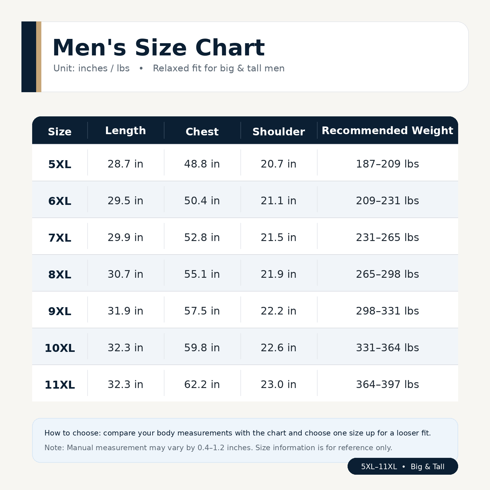
Task: Click the Chest column header
Action: (202, 132)
